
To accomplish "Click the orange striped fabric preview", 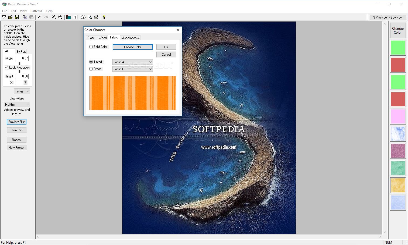I will click(133, 93).
